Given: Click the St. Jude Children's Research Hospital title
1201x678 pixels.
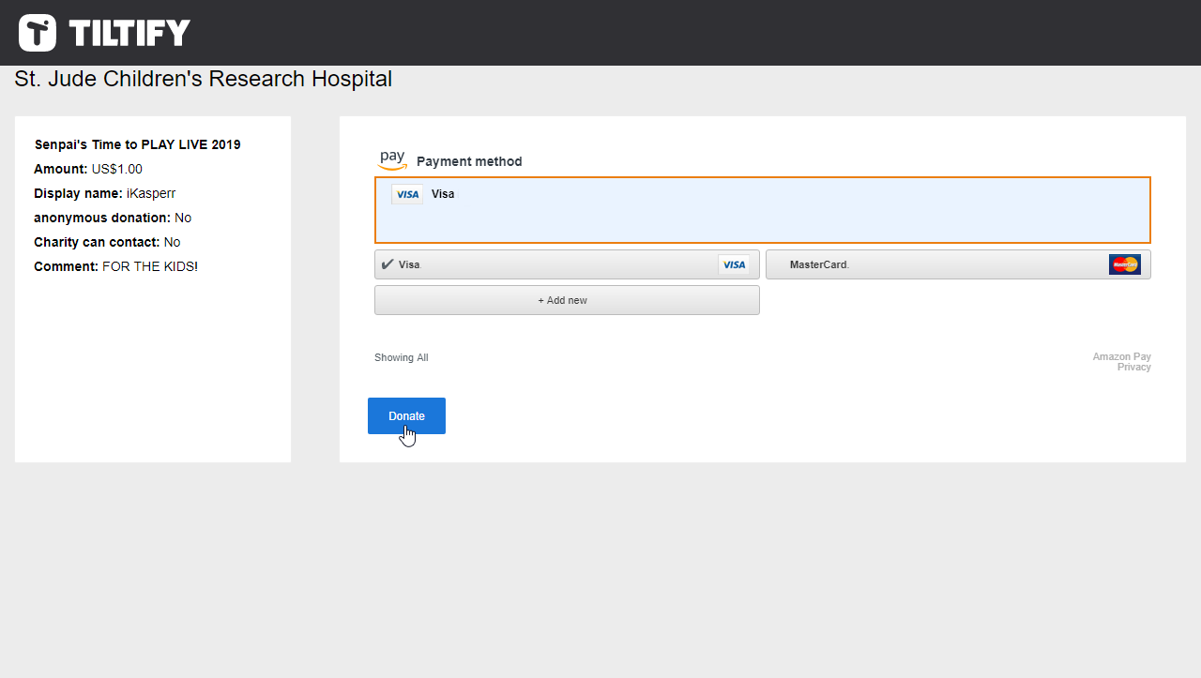Looking at the screenshot, I should [204, 79].
